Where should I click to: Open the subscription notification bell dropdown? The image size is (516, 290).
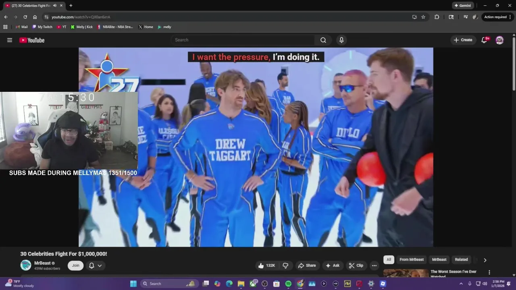pyautogui.click(x=95, y=265)
